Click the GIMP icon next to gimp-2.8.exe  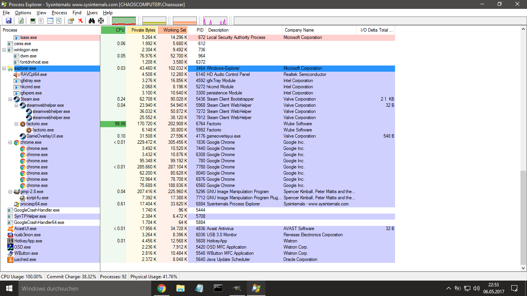pyautogui.click(x=17, y=192)
